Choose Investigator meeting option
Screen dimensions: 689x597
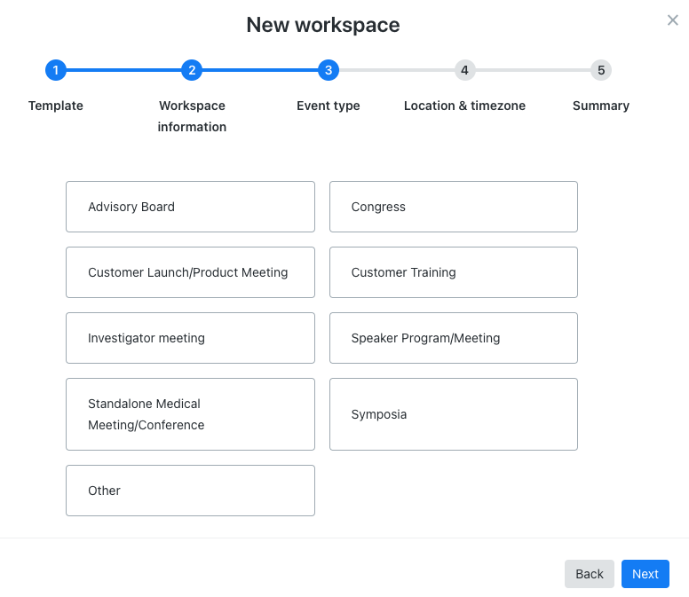[190, 338]
